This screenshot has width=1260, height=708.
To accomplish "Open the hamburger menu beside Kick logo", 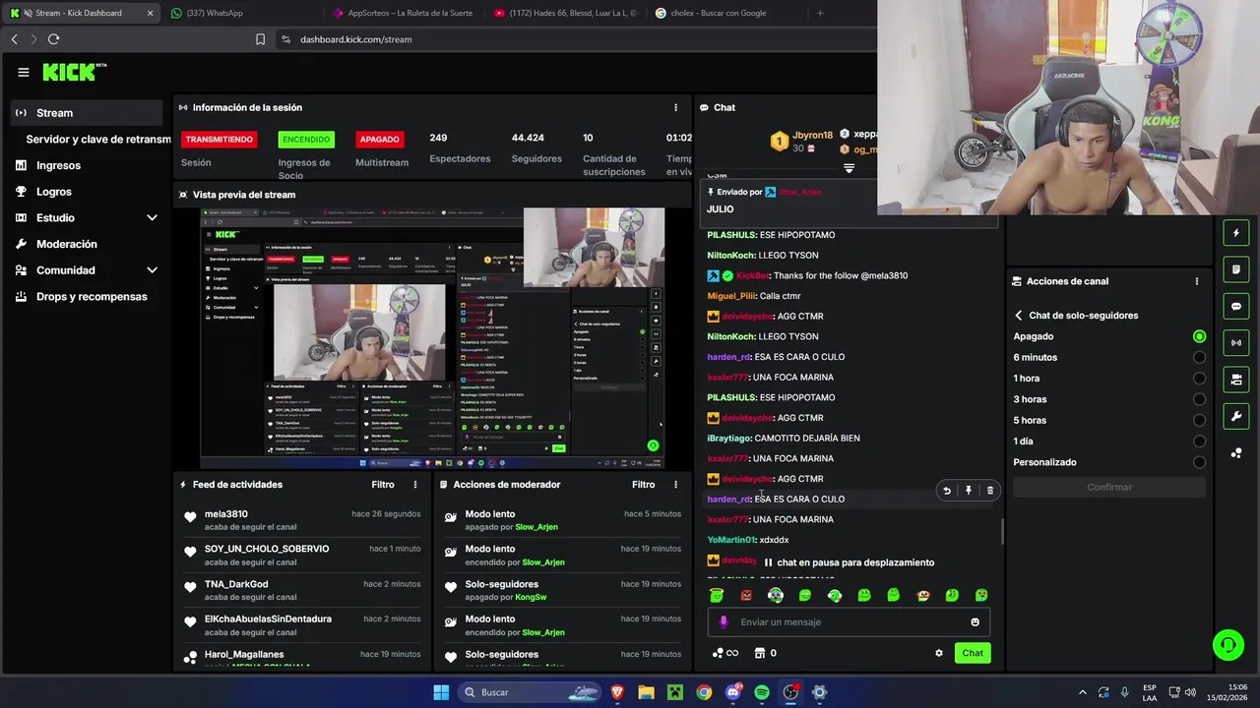I will pyautogui.click(x=24, y=72).
